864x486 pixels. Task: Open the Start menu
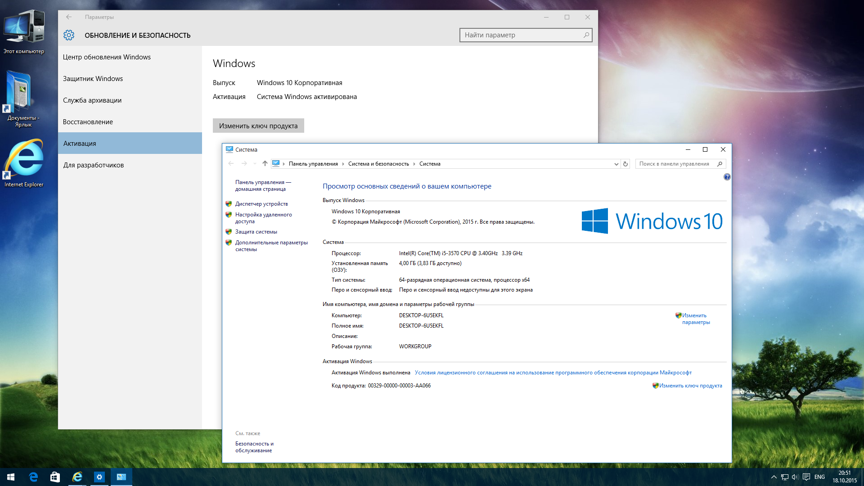(11, 477)
